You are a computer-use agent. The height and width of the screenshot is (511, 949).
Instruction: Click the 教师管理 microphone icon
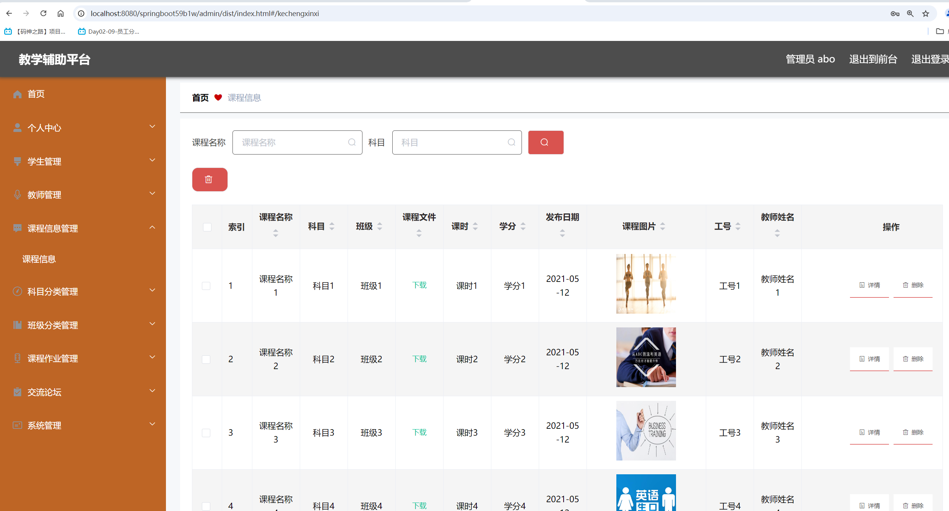pyautogui.click(x=17, y=194)
